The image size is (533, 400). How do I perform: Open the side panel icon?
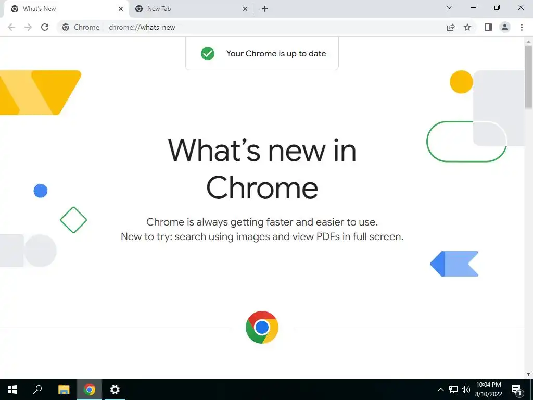pyautogui.click(x=488, y=27)
